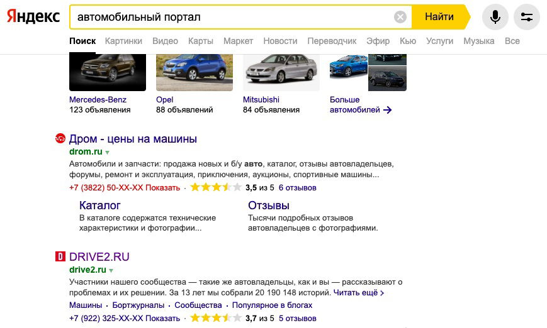Image resolution: width=547 pixels, height=328 pixels.
Task: Open the Новости tab
Action: (x=280, y=41)
